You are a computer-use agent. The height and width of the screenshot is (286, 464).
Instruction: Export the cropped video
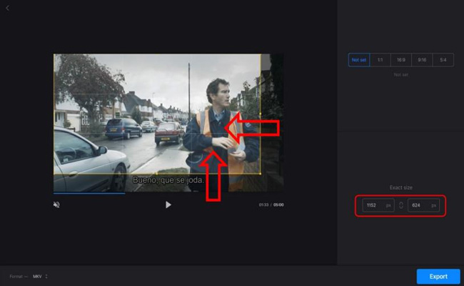(438, 277)
